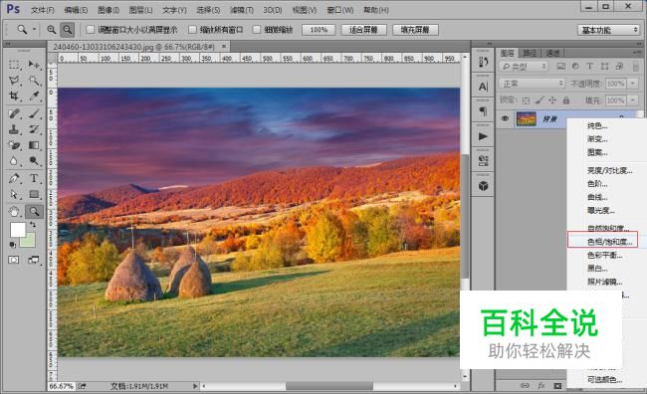Enable 调整窗口大小以满屏显示 checkbox

tap(90, 29)
